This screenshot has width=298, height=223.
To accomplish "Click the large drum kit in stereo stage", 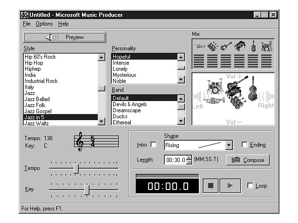I will 215,87.
